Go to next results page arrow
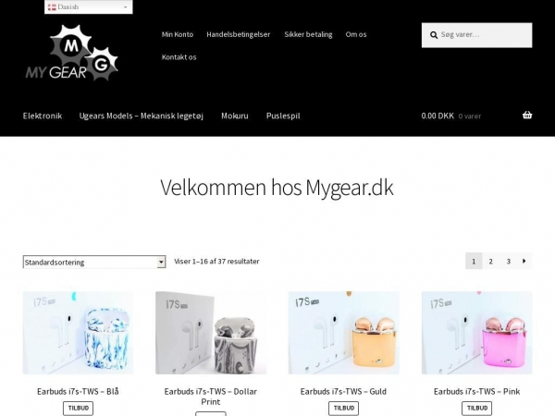Viewport: 555px width, 416px height. click(x=524, y=261)
